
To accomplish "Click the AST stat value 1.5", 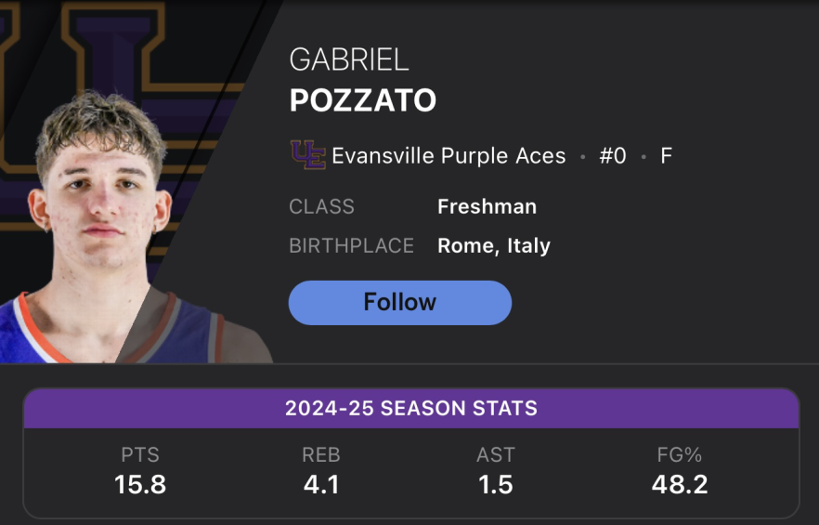I will tap(496, 485).
